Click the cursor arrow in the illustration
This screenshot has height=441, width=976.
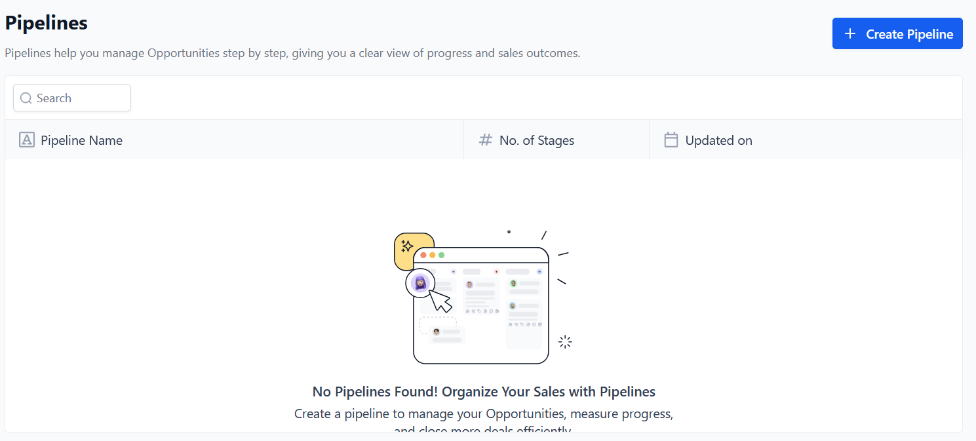441,301
